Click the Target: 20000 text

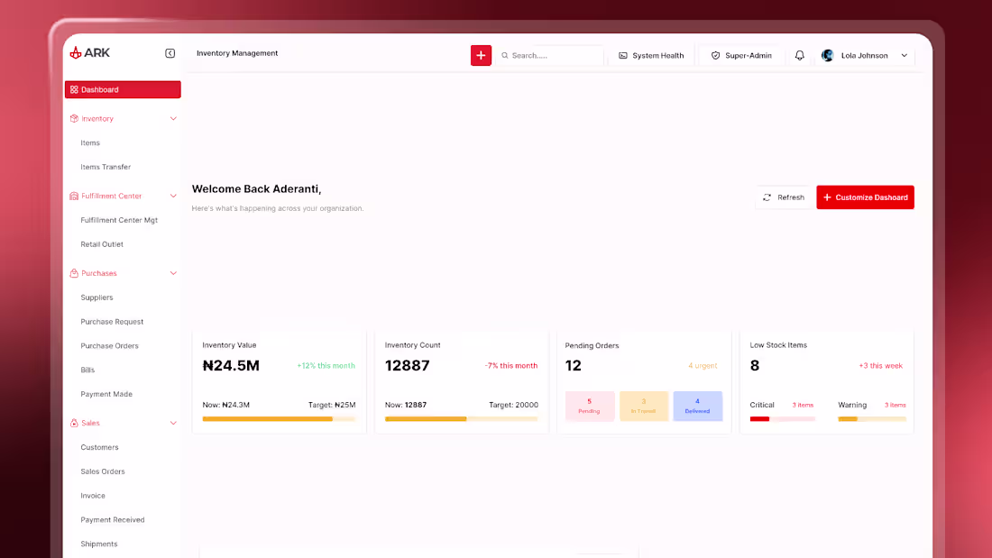[514, 405]
